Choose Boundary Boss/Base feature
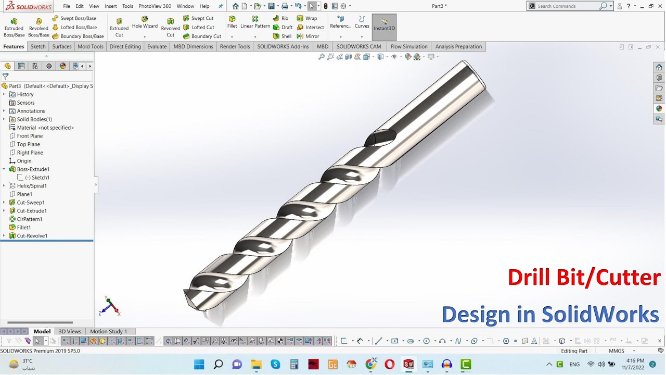 tap(78, 36)
